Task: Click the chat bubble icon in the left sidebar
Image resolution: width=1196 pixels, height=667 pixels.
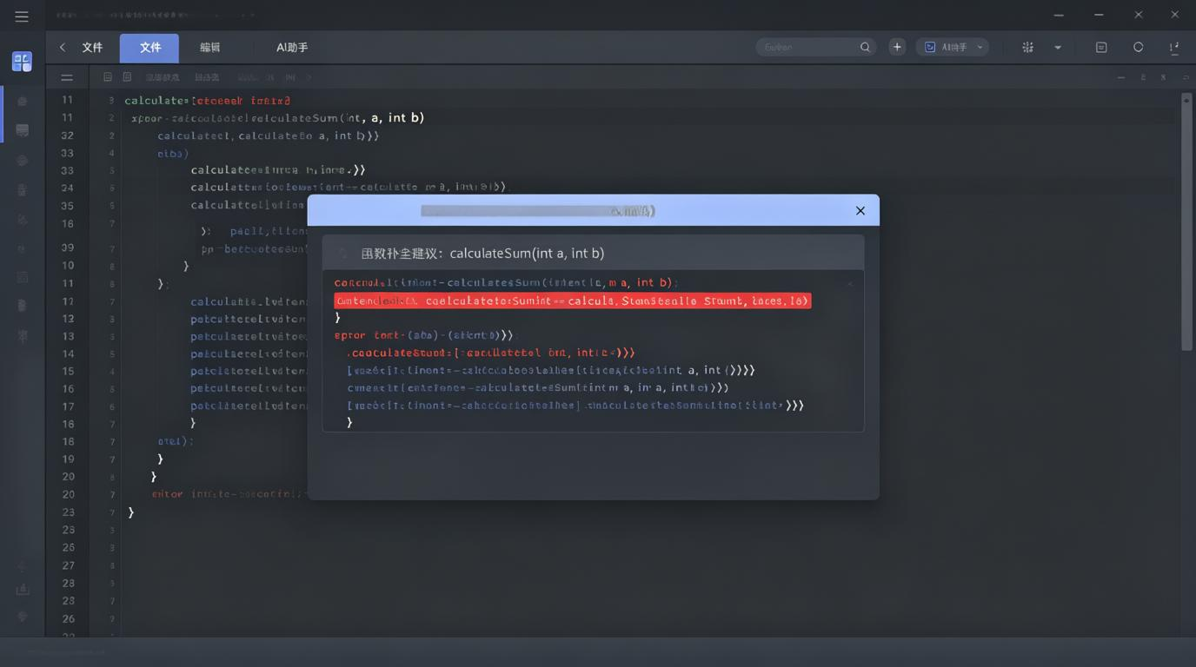Action: tap(23, 131)
